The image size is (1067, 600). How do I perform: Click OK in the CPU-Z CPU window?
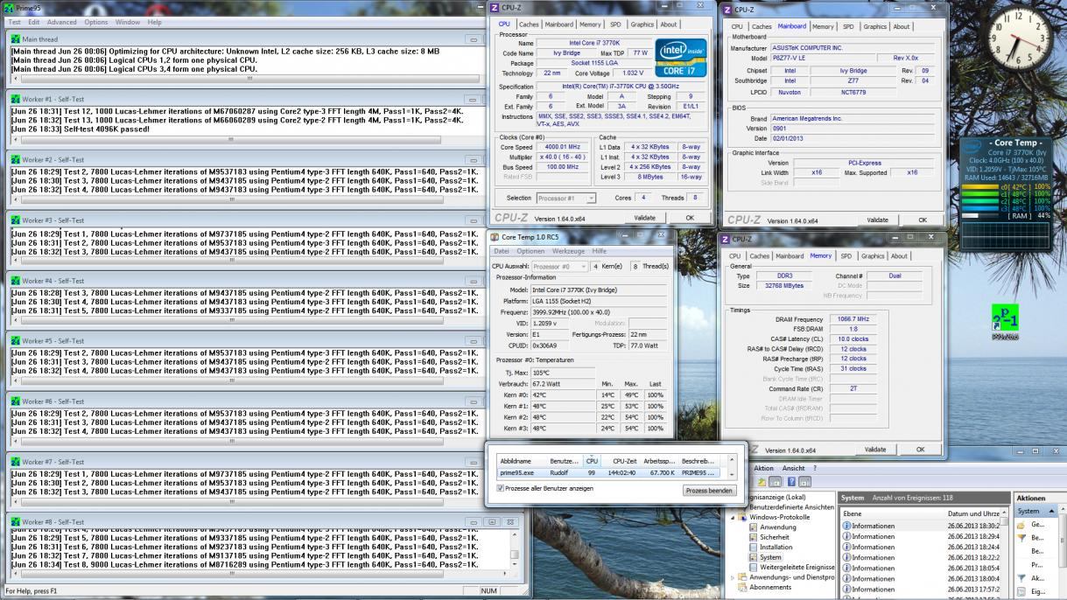click(x=691, y=217)
